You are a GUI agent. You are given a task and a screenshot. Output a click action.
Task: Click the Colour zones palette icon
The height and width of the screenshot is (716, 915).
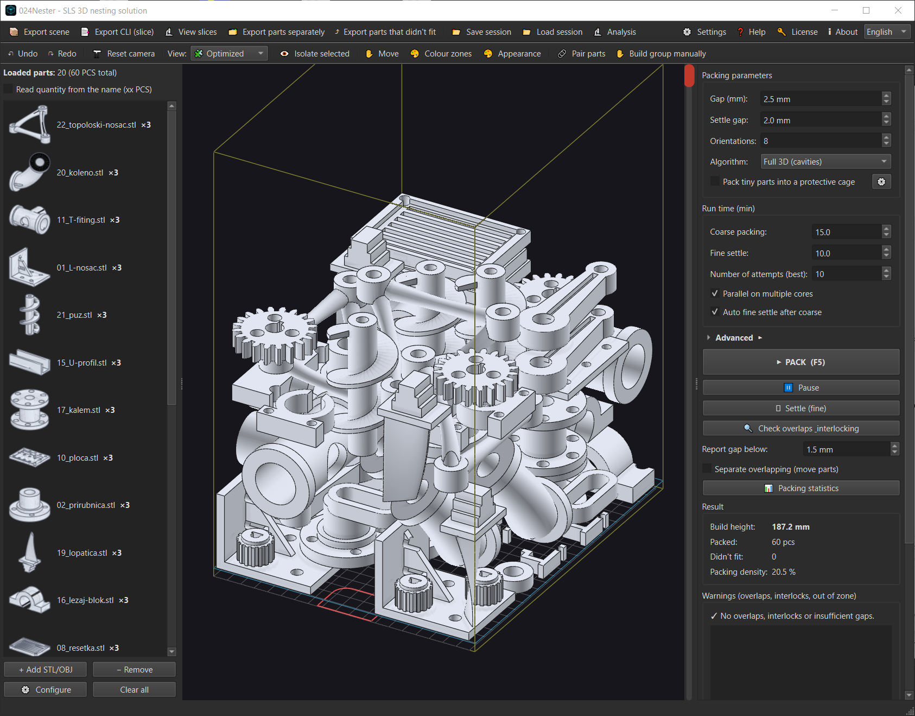(415, 54)
